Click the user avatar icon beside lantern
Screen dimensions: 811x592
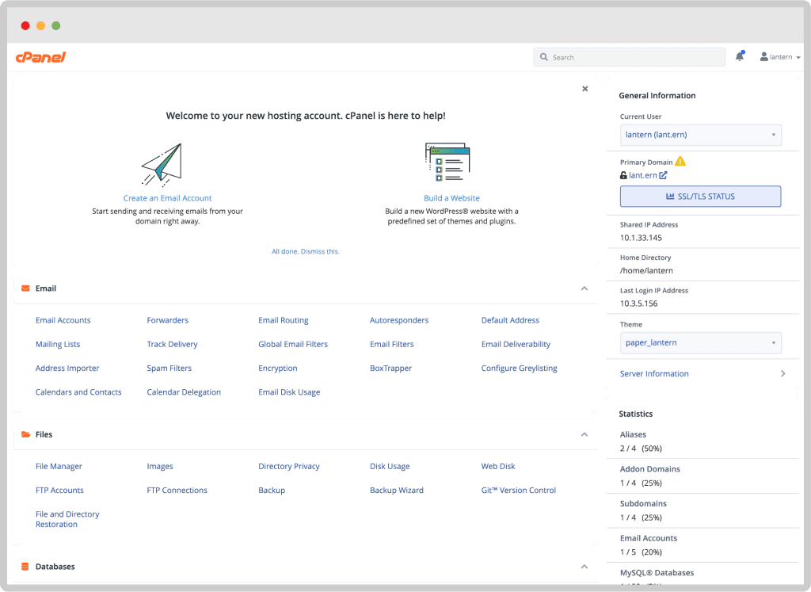click(763, 57)
